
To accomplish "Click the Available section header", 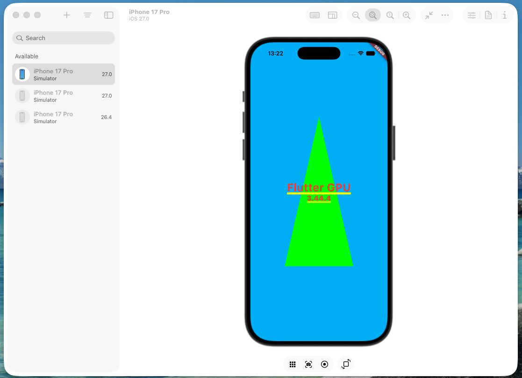I will tap(27, 56).
